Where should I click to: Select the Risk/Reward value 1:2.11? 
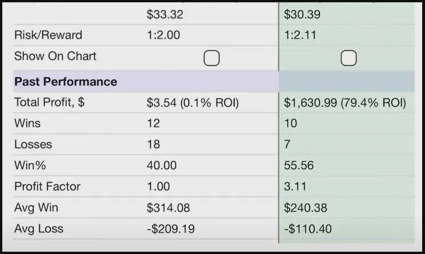[x=300, y=35]
